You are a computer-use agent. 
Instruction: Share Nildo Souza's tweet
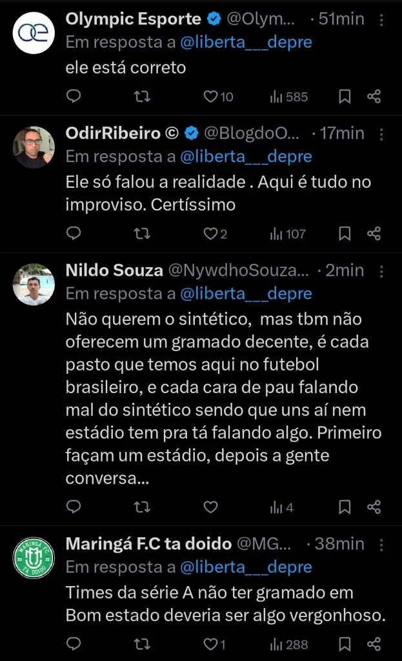click(374, 507)
